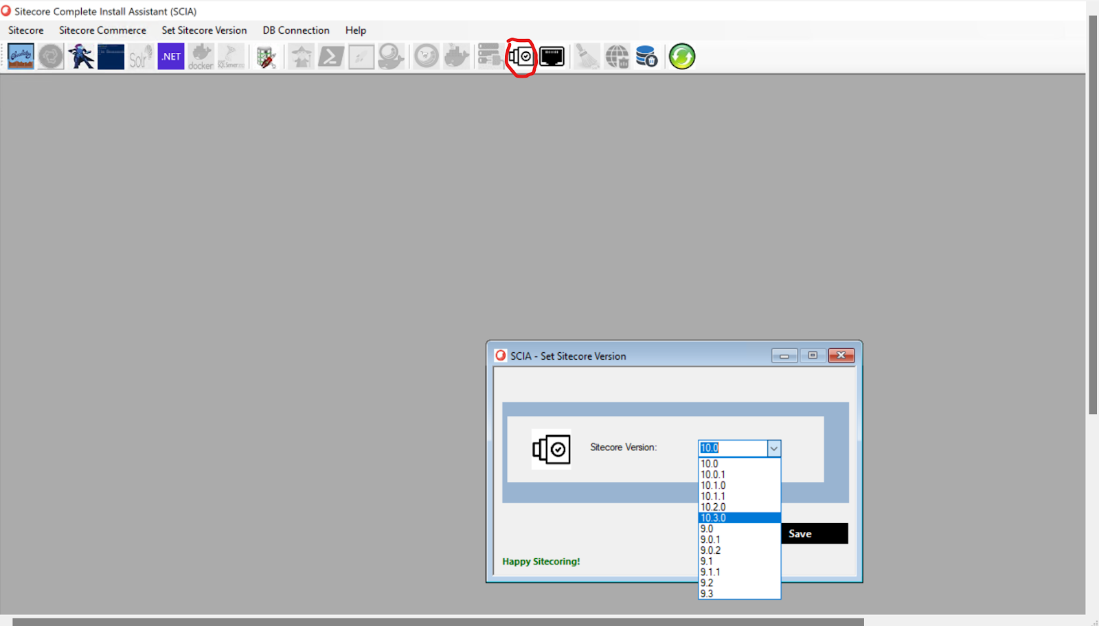Click the vertical scrollbar on main window
1099x626 pixels.
[1093, 215]
